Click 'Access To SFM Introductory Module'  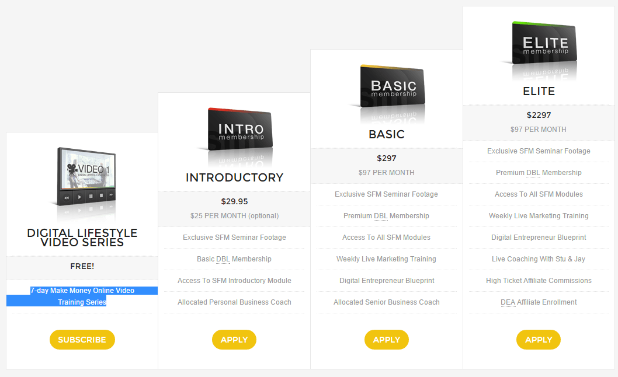(x=234, y=281)
